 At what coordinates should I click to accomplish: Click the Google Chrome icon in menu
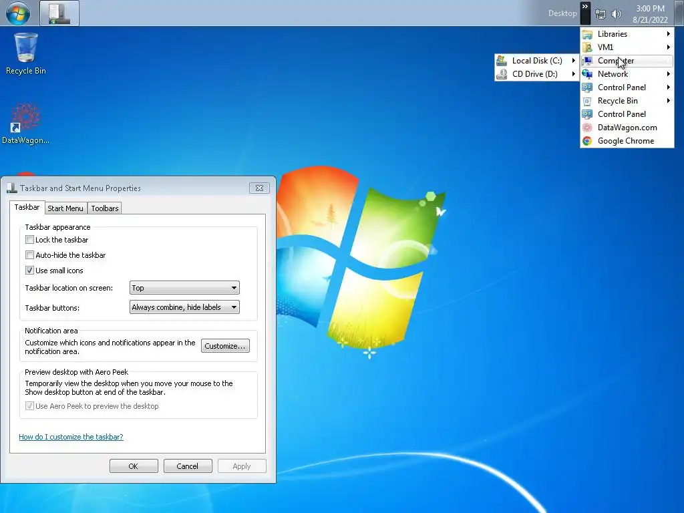pyautogui.click(x=588, y=141)
